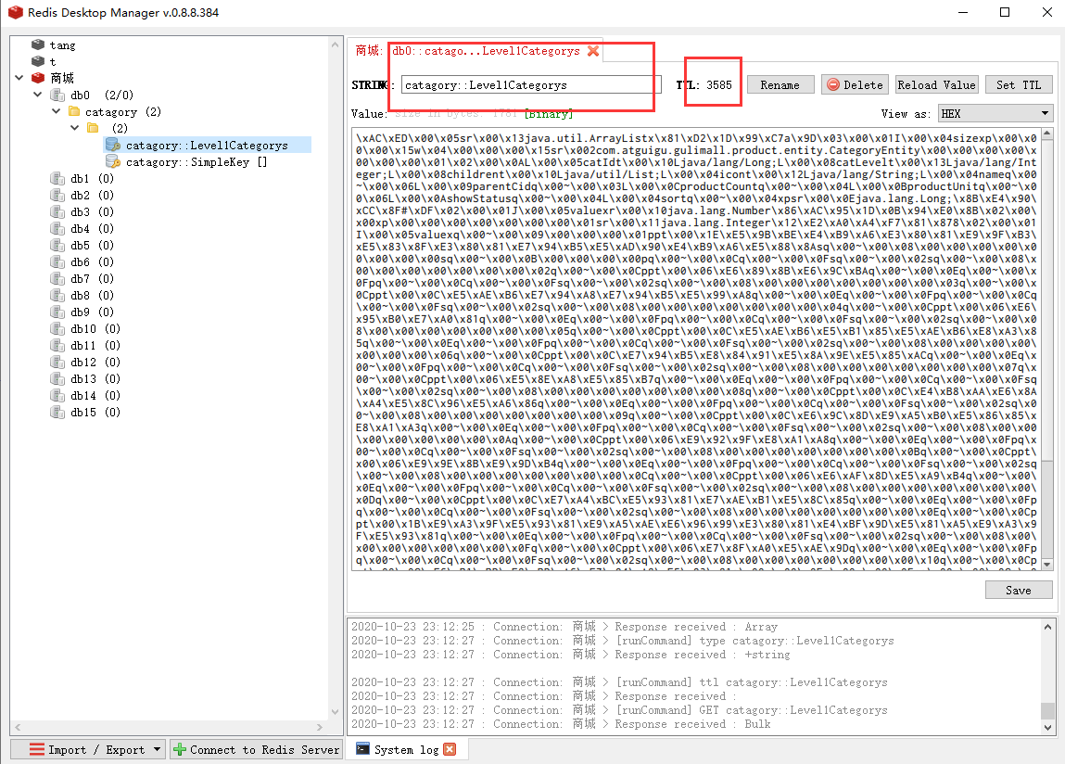
Task: Collapse the 商城 server node
Action: [x=19, y=78]
